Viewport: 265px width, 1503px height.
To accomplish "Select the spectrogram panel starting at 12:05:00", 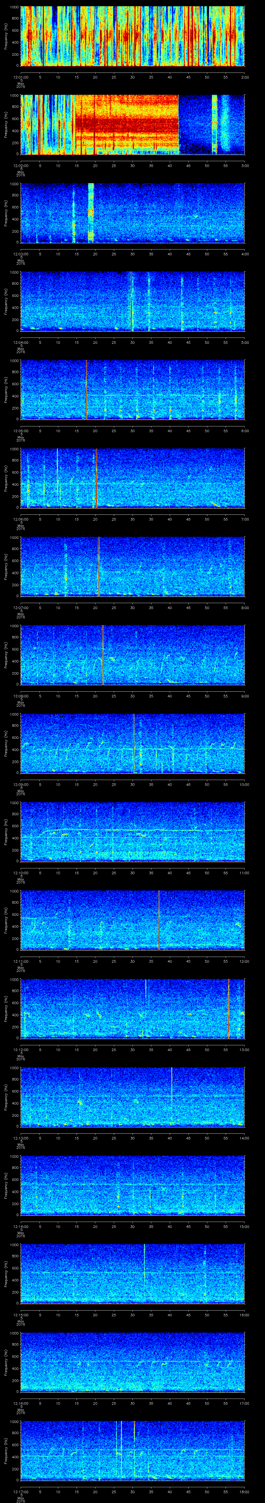I will (133, 390).
